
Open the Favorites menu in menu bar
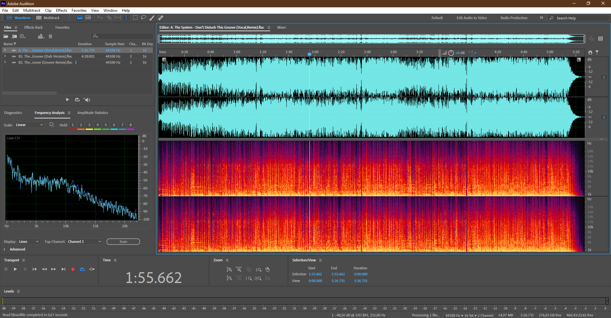tap(79, 11)
